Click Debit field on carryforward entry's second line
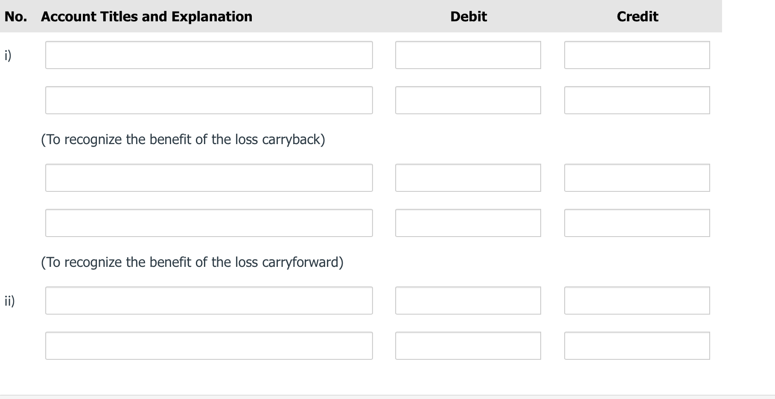 point(468,223)
